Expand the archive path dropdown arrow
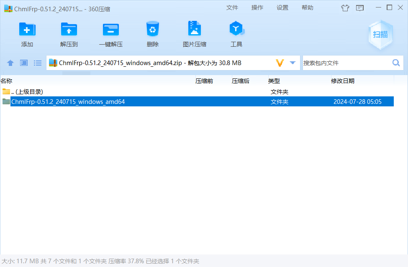 pos(293,63)
